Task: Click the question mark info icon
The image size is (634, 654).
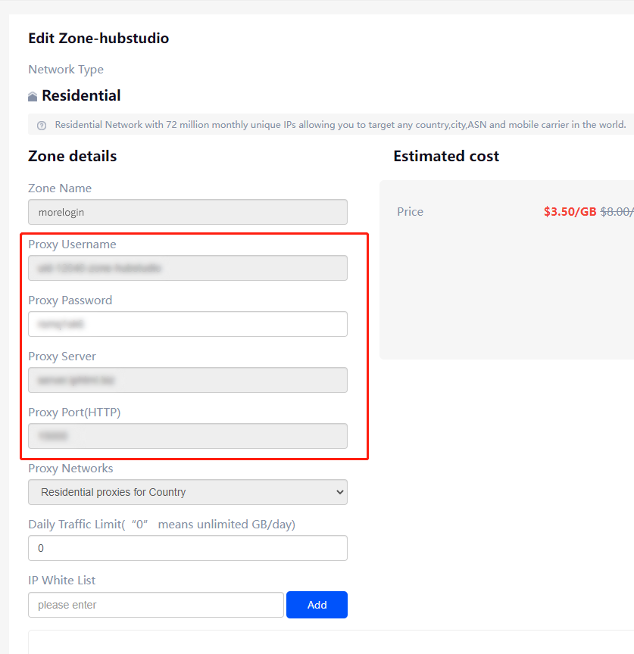Action: coord(42,125)
